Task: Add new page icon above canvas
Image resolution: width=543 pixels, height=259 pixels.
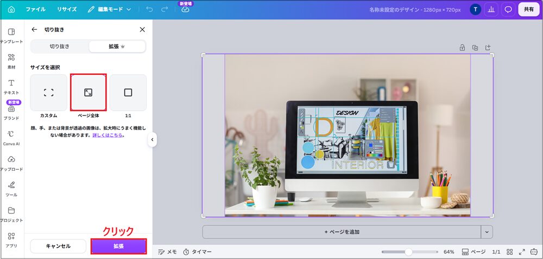Action: tap(488, 48)
